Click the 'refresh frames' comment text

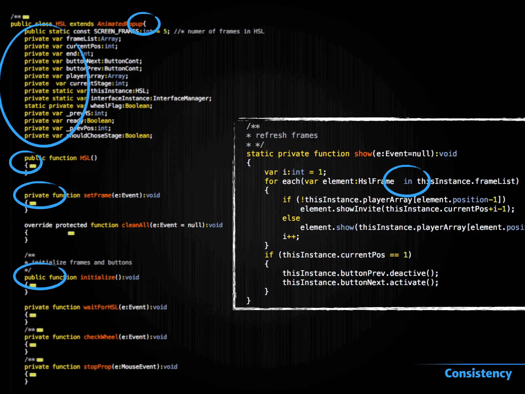click(x=286, y=135)
